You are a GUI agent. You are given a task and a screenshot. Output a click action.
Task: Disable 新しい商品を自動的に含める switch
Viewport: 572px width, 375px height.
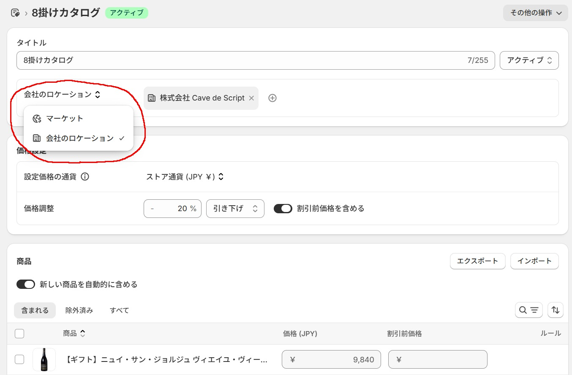[x=25, y=285]
